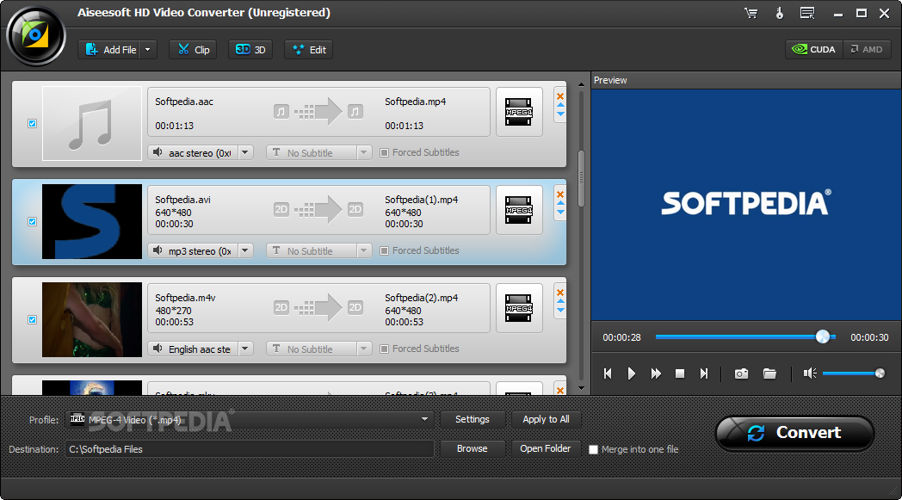The image size is (902, 500).
Task: Move Softpedia.aac up with the arrow
Action: coord(560,106)
